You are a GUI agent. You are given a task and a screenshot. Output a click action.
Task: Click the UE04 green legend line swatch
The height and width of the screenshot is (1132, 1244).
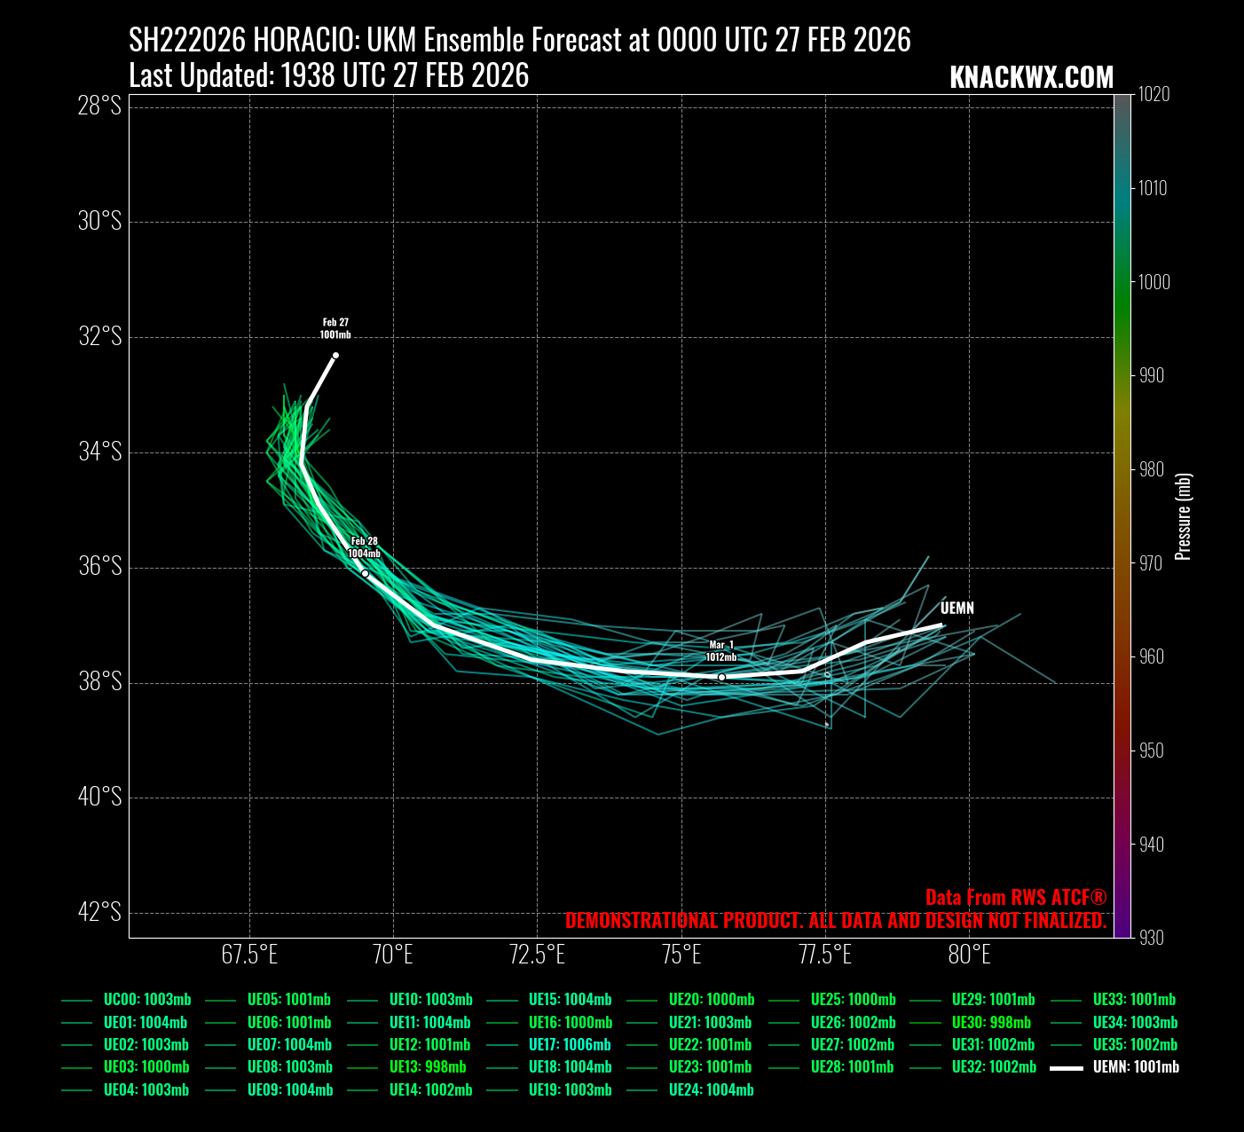tap(77, 1091)
